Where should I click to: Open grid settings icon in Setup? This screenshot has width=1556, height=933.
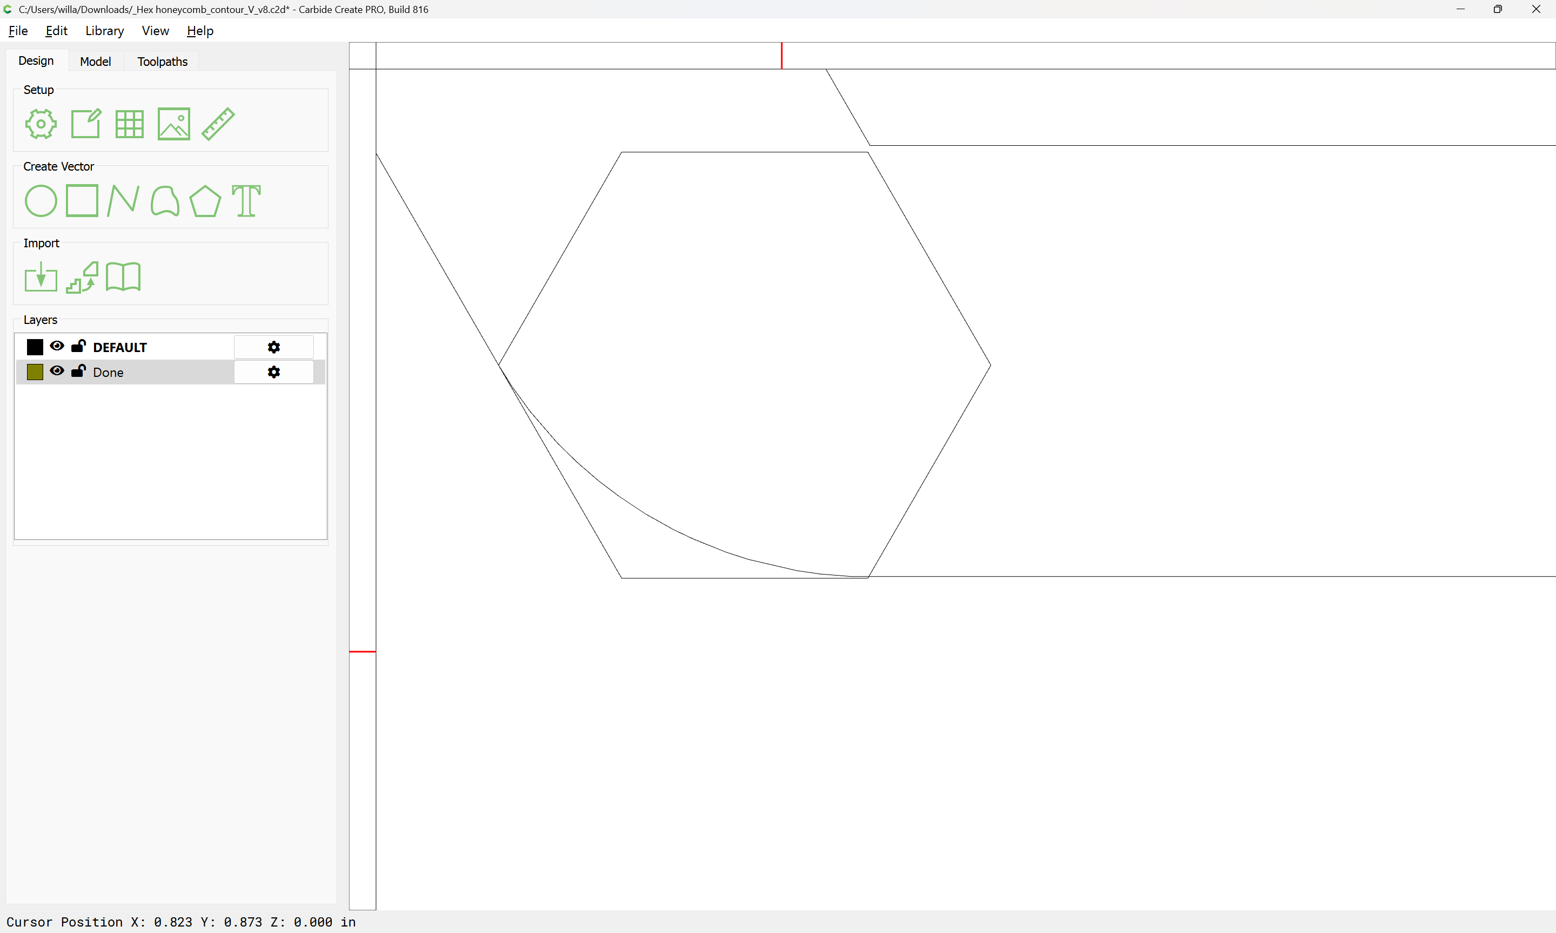[130, 124]
